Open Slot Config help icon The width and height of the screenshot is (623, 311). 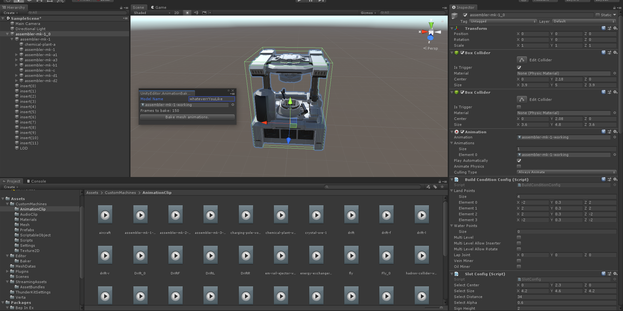[604, 274]
